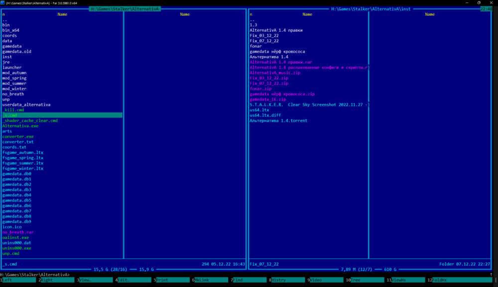
Task: Select fsgame_winter.ltx in the left panel
Action: coord(23,168)
